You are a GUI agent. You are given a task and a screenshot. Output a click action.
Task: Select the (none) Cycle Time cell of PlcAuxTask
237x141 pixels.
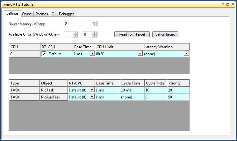132,97
